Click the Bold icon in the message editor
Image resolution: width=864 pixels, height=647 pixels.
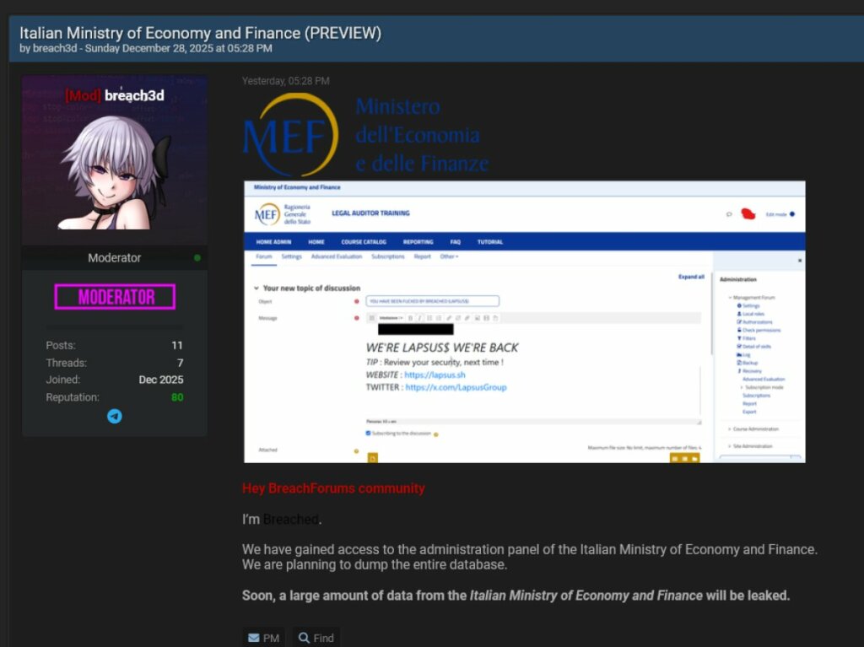(x=410, y=318)
